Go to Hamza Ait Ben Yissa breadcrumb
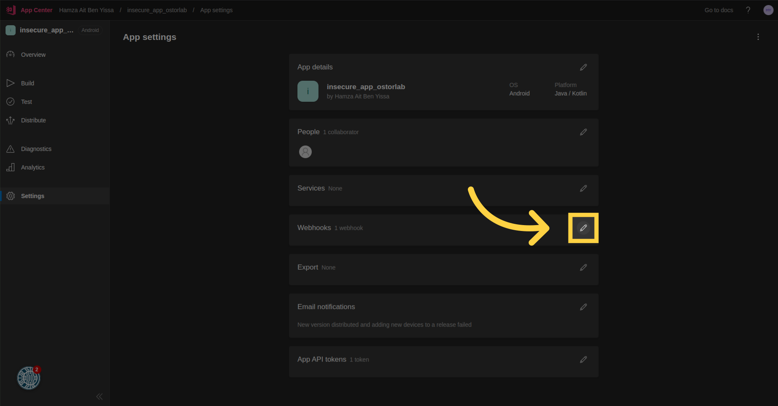Image resolution: width=778 pixels, height=406 pixels. tap(86, 10)
